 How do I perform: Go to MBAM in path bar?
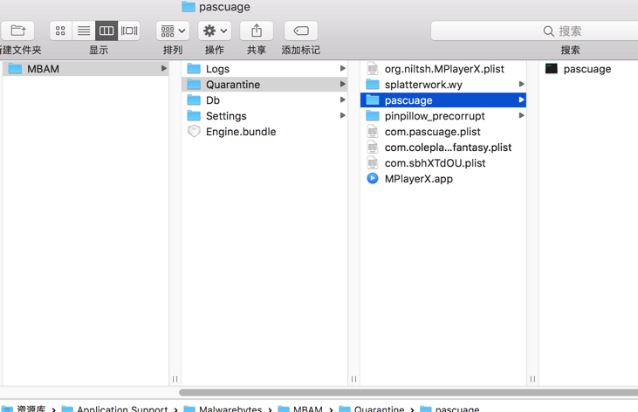click(300, 409)
